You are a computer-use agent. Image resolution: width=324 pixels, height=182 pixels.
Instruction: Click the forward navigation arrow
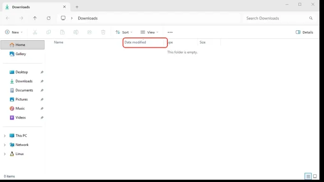click(21, 18)
